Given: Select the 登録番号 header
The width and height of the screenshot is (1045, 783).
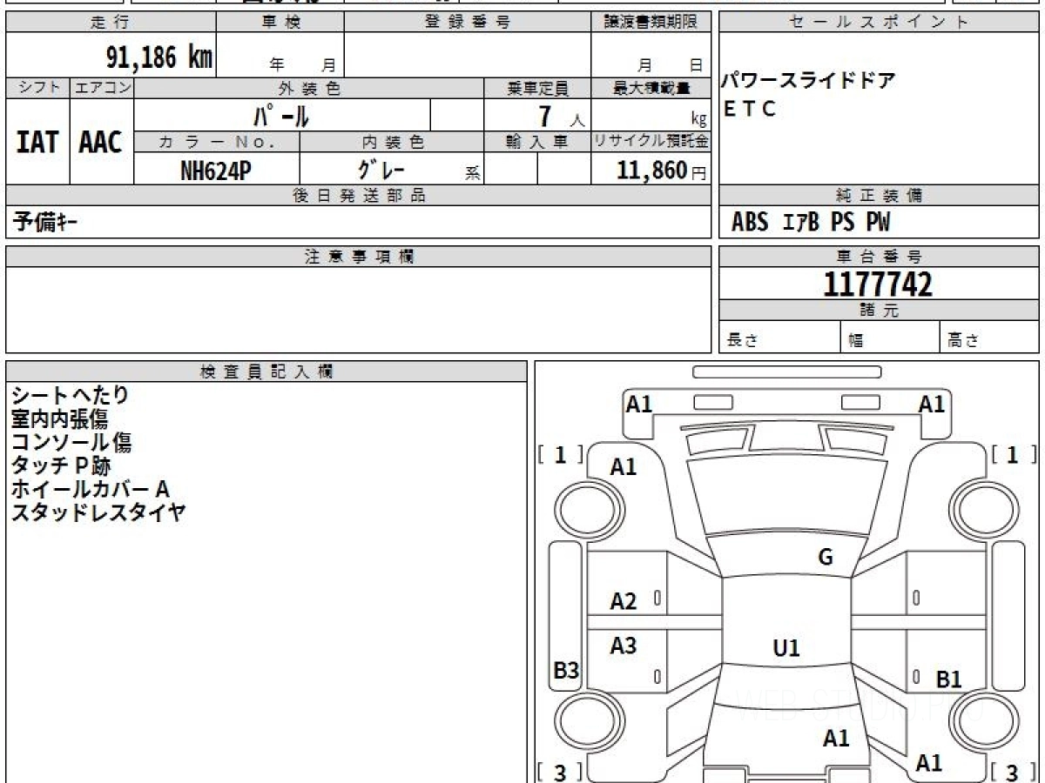Looking at the screenshot, I should (x=468, y=23).
